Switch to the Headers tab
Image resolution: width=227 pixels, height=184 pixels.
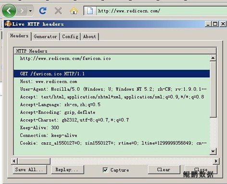tap(19, 36)
